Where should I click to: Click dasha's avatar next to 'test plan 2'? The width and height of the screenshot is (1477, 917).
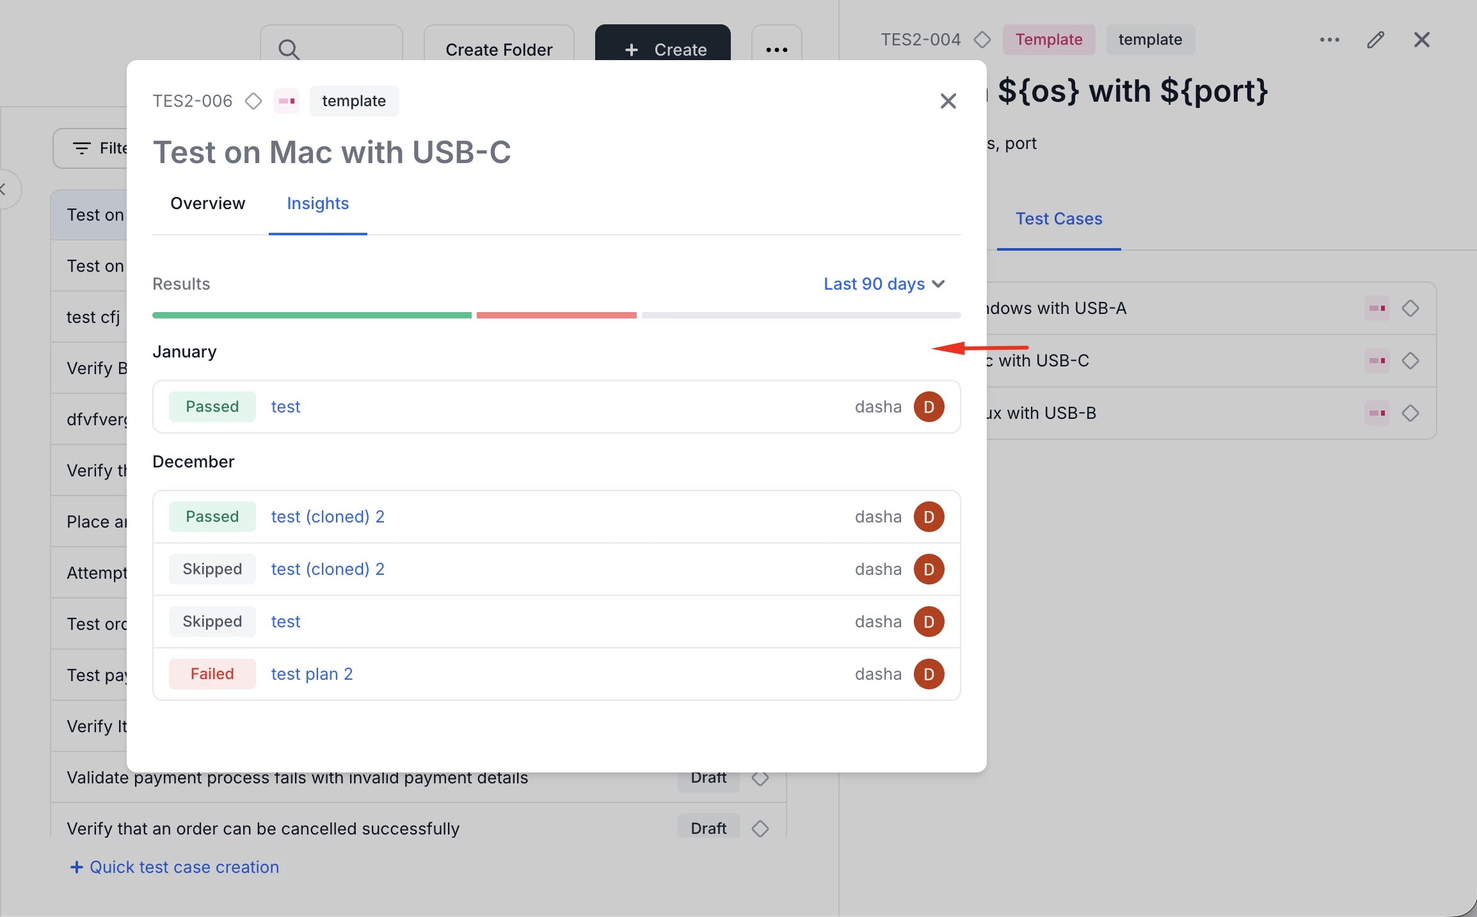click(929, 674)
